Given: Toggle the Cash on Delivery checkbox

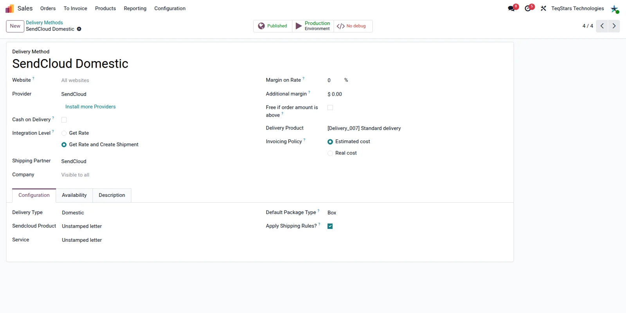Looking at the screenshot, I should 64,120.
